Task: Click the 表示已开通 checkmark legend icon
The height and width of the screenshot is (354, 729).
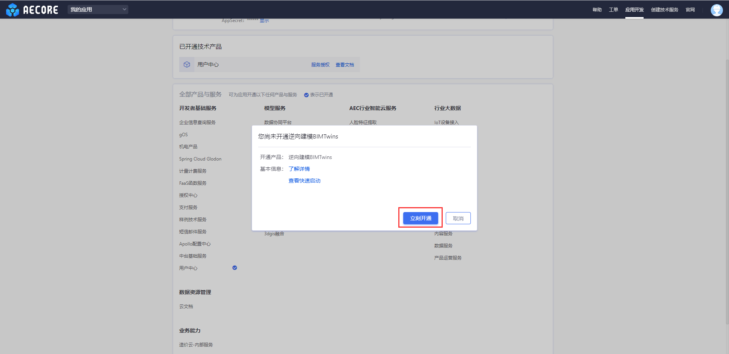Action: coord(306,95)
